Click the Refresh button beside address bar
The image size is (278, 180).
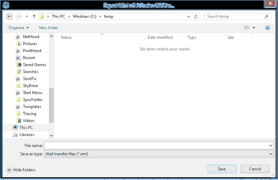(196, 17)
